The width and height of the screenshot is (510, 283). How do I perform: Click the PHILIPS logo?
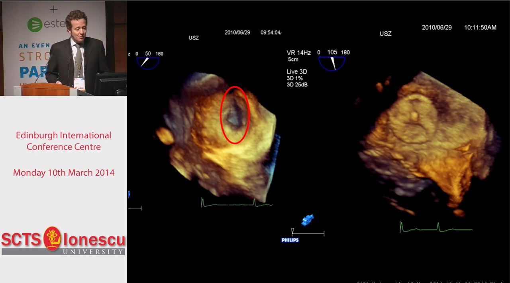tap(290, 240)
